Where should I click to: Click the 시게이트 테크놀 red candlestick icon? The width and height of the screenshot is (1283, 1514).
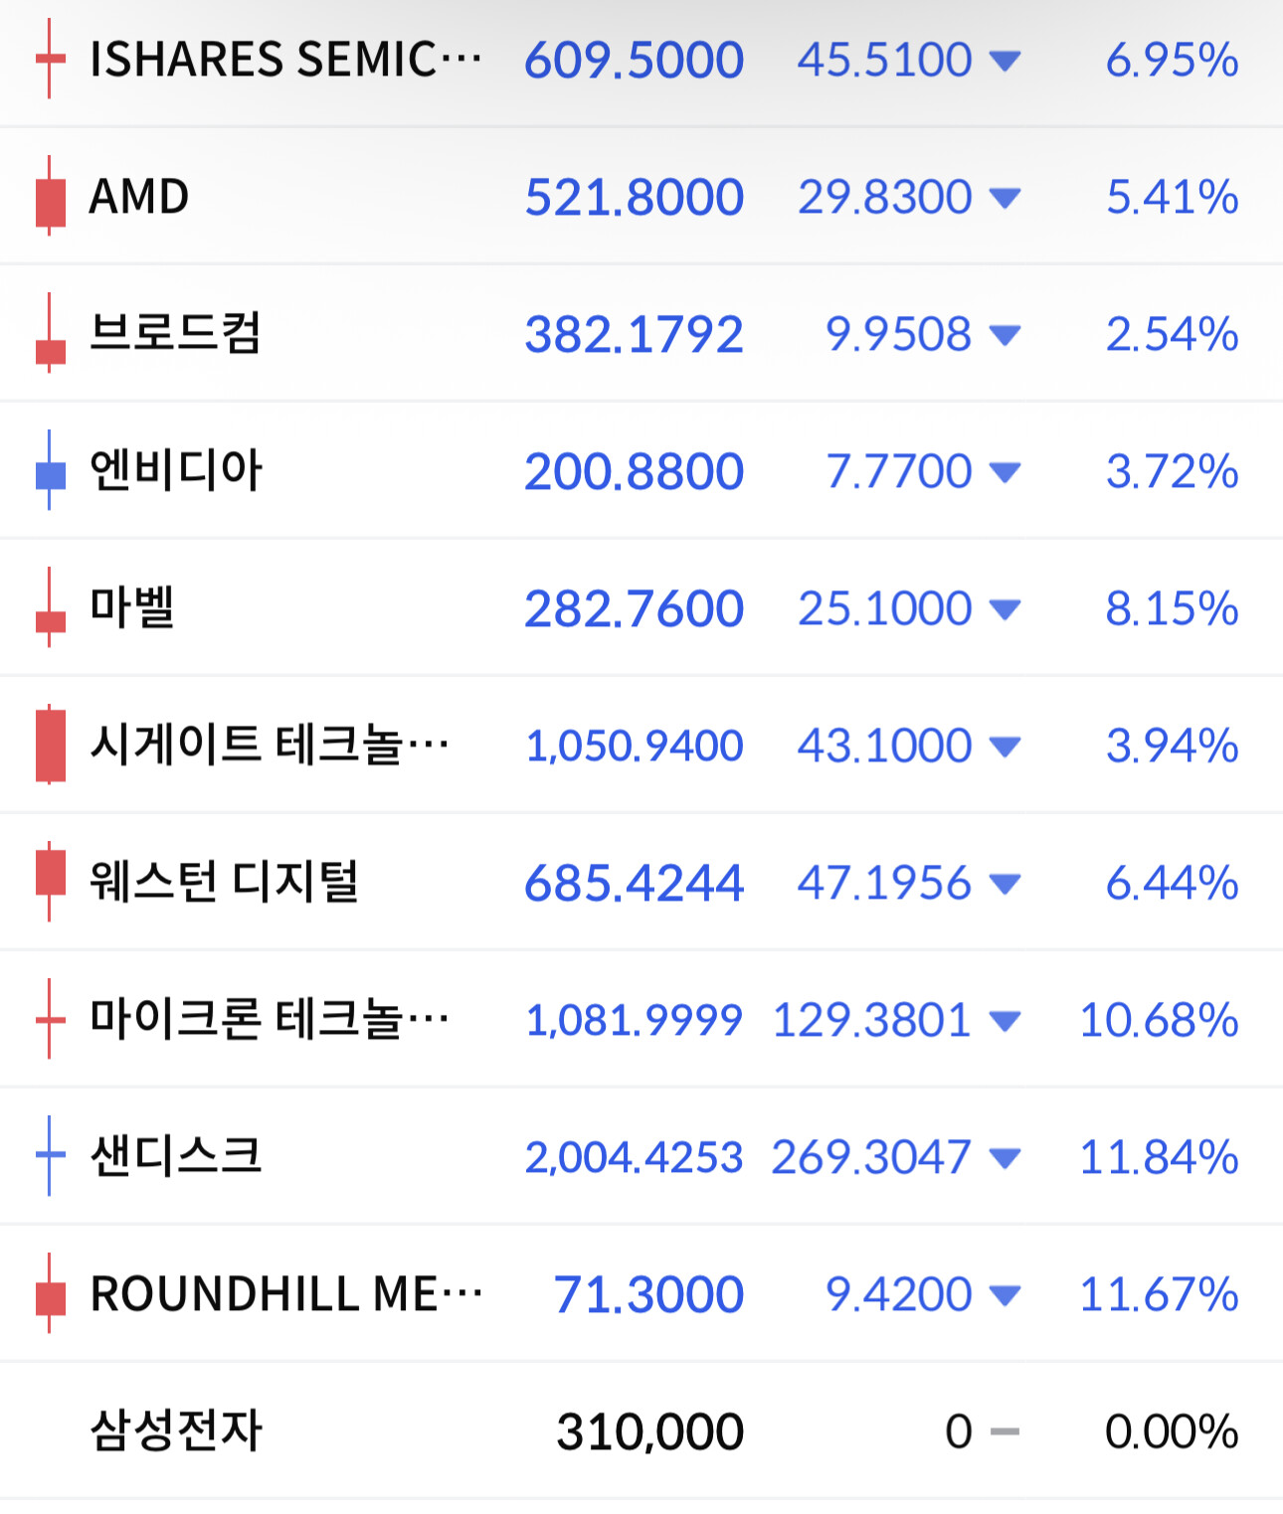pyautogui.click(x=50, y=745)
